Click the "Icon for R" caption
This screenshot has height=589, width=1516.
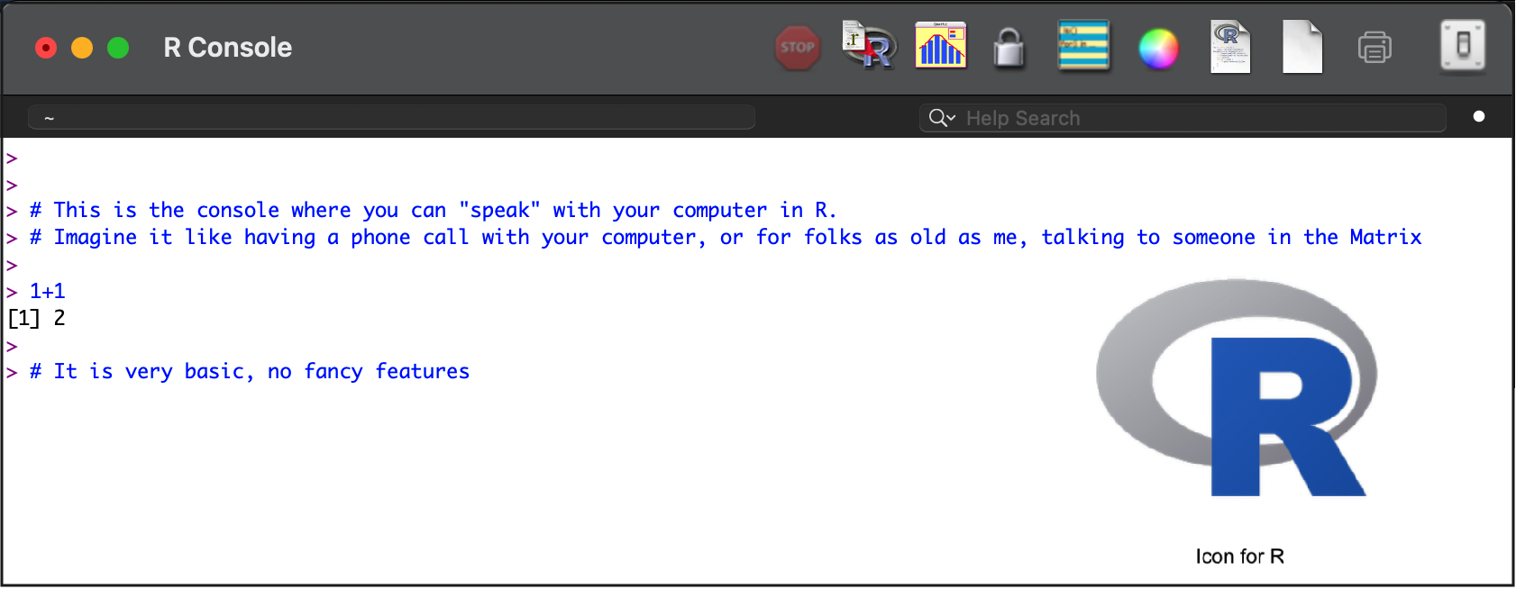1239,557
